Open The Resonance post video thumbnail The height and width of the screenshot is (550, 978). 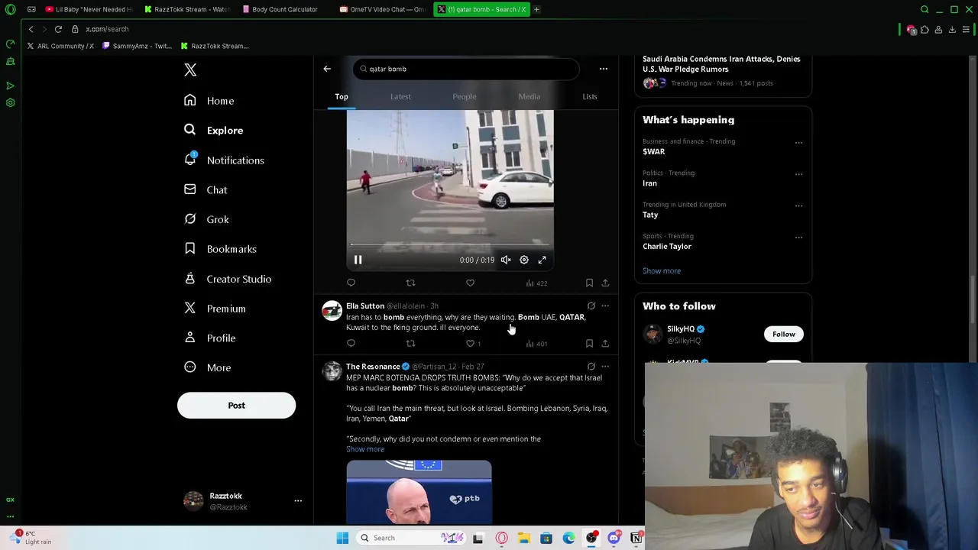419,492
